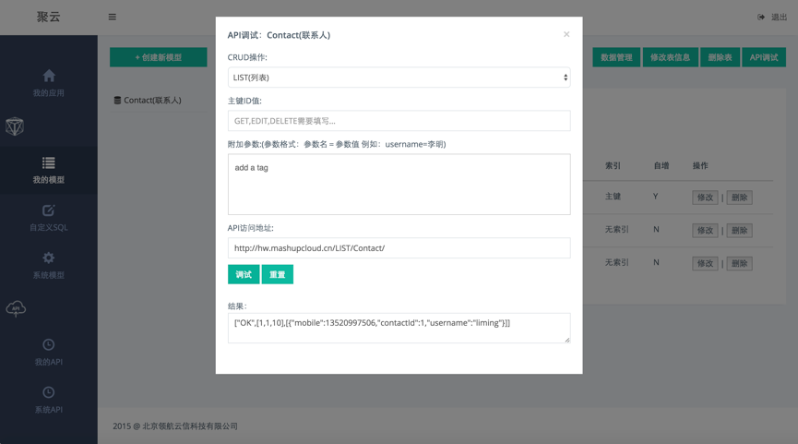Open 自定义SQL edit icon in sidebar
The width and height of the screenshot is (798, 444).
coord(49,210)
